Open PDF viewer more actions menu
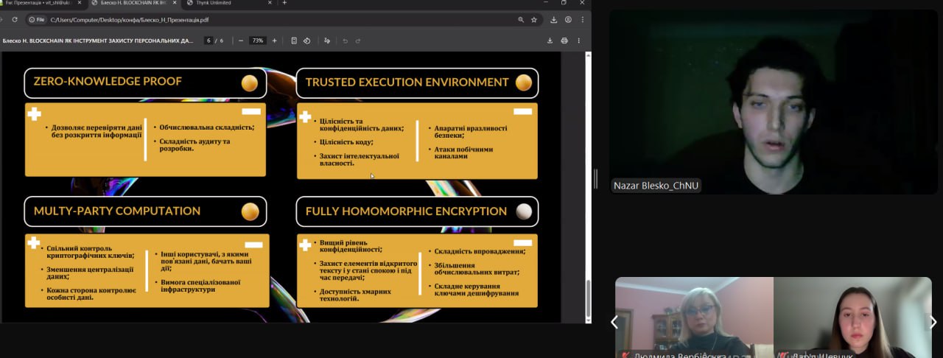Image resolution: width=943 pixels, height=358 pixels. (579, 41)
